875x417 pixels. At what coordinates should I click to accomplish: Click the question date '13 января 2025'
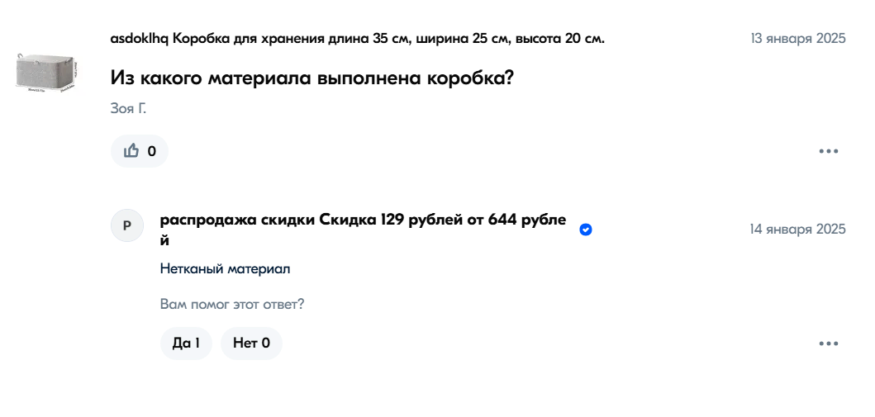tap(798, 39)
